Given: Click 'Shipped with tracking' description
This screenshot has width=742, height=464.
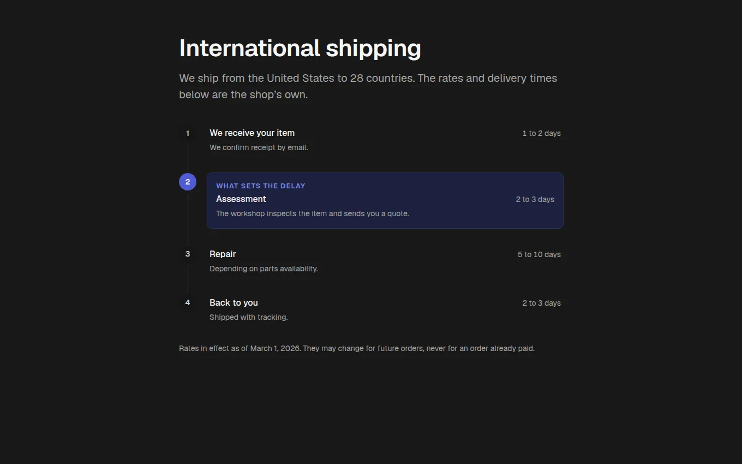Looking at the screenshot, I should point(249,318).
